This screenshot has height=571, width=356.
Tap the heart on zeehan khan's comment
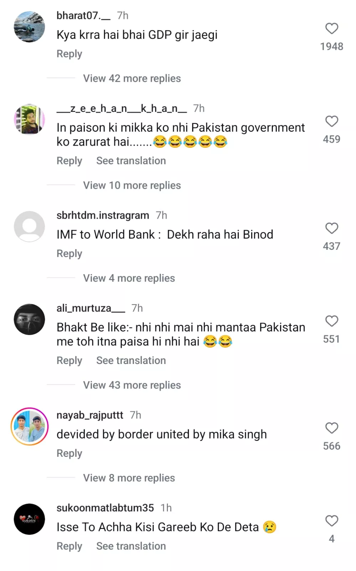click(x=331, y=121)
